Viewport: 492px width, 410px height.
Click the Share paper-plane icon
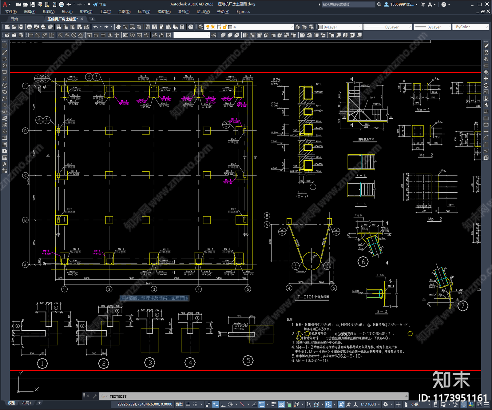(95, 4)
